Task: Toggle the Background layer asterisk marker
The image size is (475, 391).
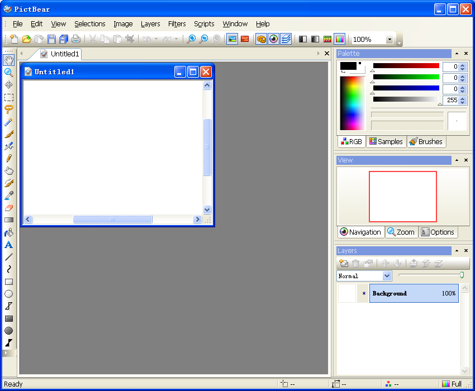Action: [x=363, y=293]
